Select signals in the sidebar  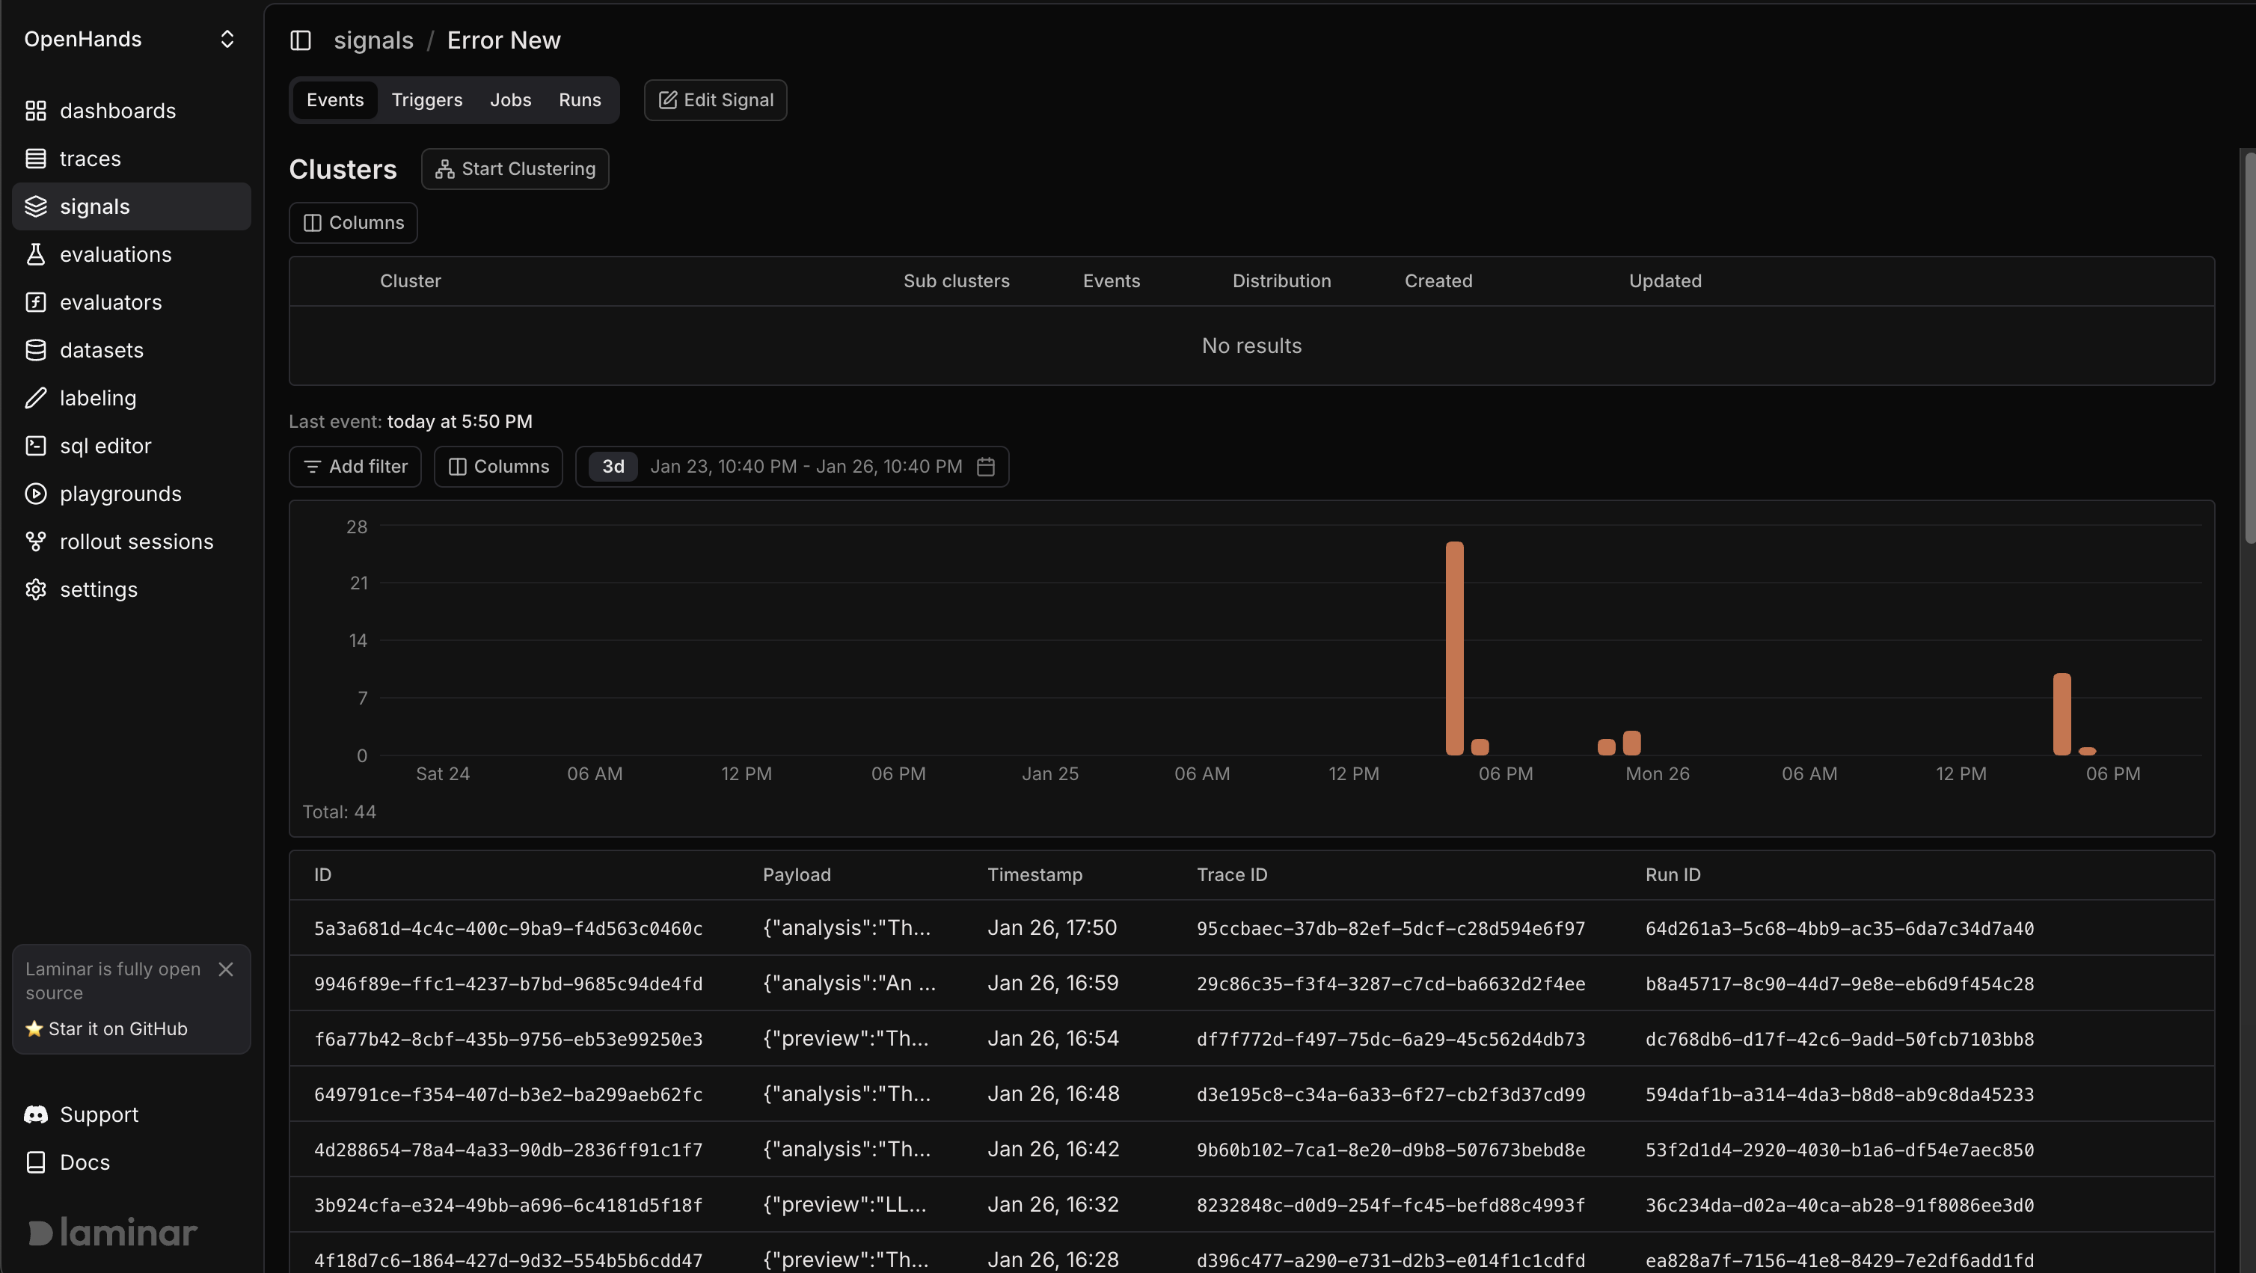tap(94, 206)
